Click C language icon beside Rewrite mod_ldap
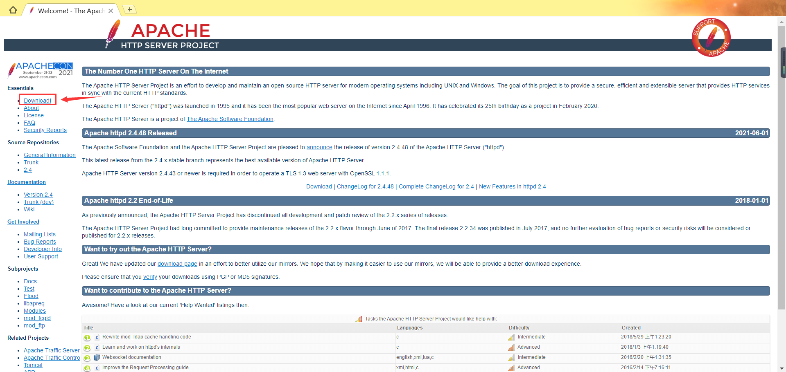The width and height of the screenshot is (786, 372). (97, 337)
